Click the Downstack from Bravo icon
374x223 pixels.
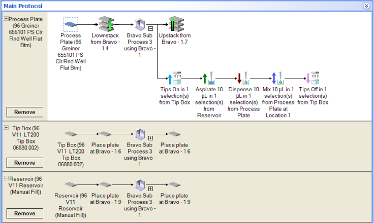tap(106, 24)
